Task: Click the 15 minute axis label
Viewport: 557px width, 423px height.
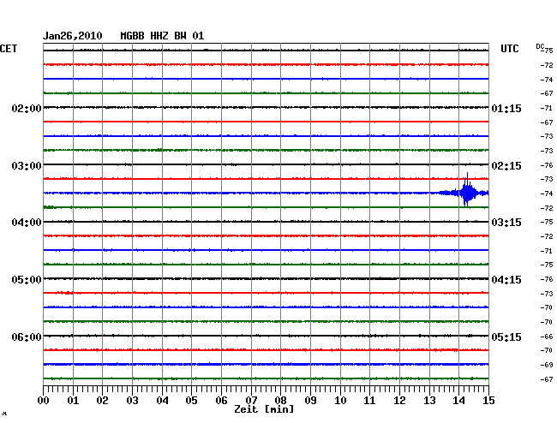Action: pyautogui.click(x=488, y=400)
